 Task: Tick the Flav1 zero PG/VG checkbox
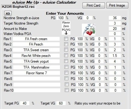tap(66, 39)
